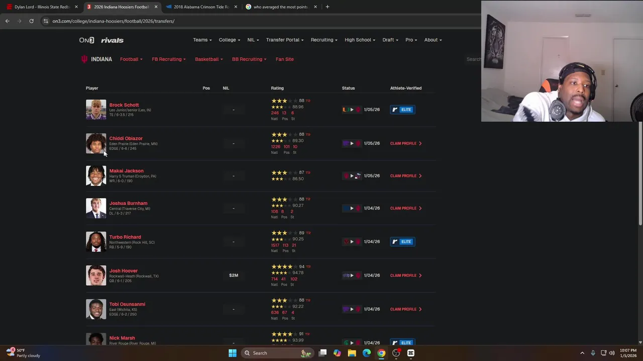643x361 pixels.
Task: Open FB Recruiting submenu
Action: click(x=169, y=59)
